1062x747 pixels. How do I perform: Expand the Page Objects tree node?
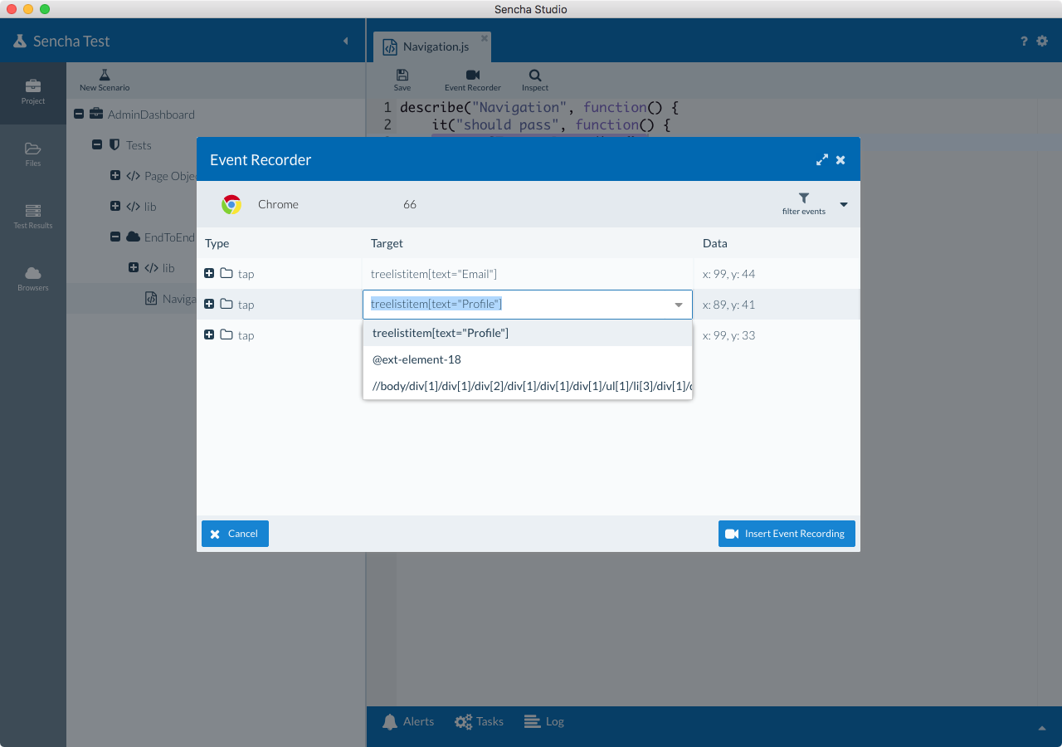(115, 175)
